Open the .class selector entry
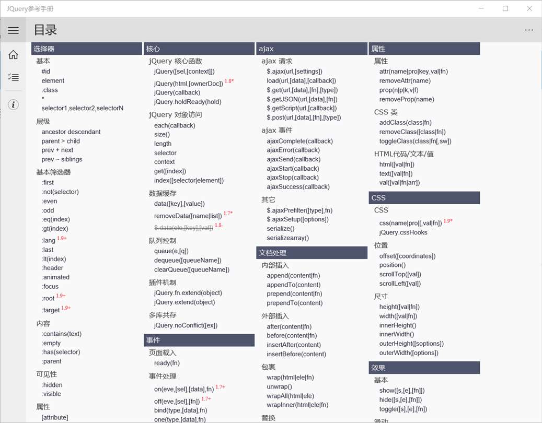Image resolution: width=542 pixels, height=423 pixels. pyautogui.click(x=50, y=90)
